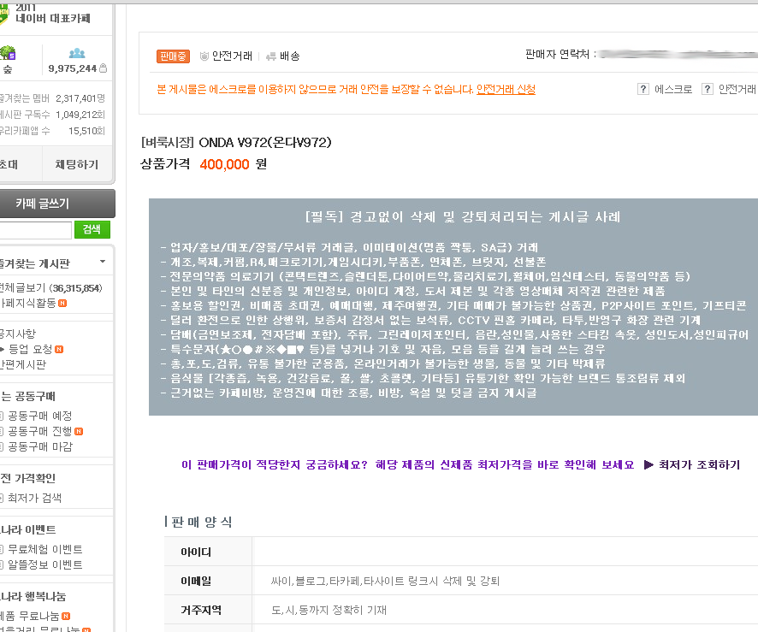Click the price 400,000 원
758x632 pixels.
pos(233,164)
